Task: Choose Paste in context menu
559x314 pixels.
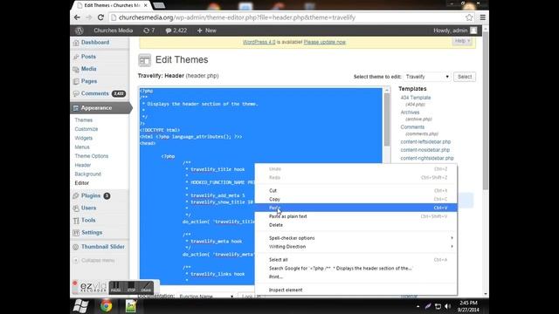Action: [356, 208]
